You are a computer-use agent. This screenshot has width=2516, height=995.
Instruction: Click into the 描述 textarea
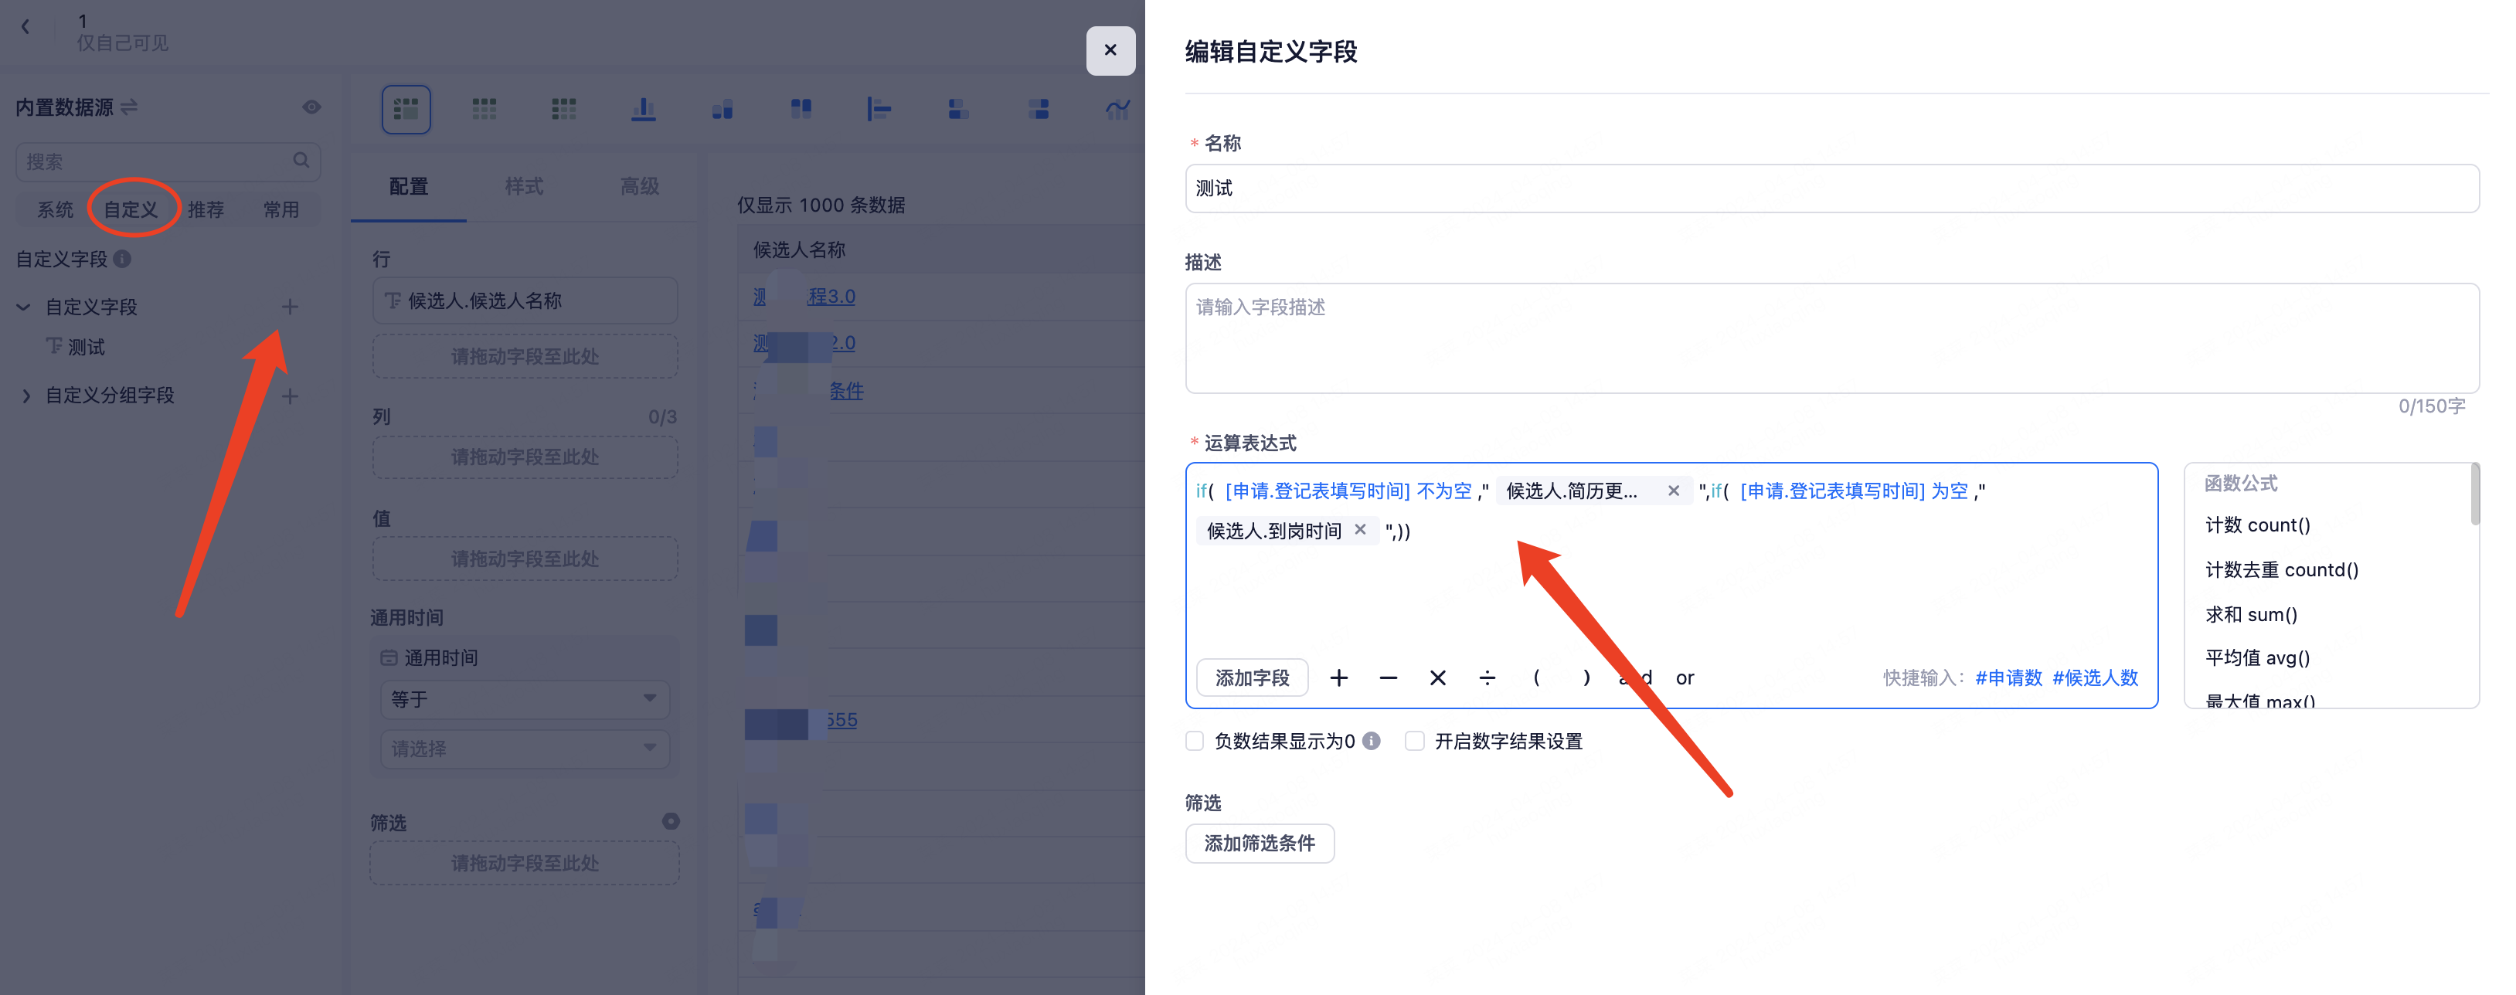pyautogui.click(x=1831, y=338)
